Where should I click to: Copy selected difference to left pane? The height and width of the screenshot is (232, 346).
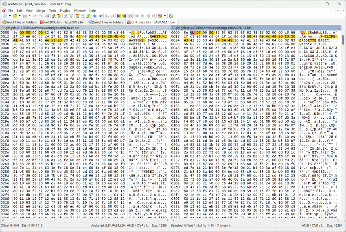[x=100, y=15]
